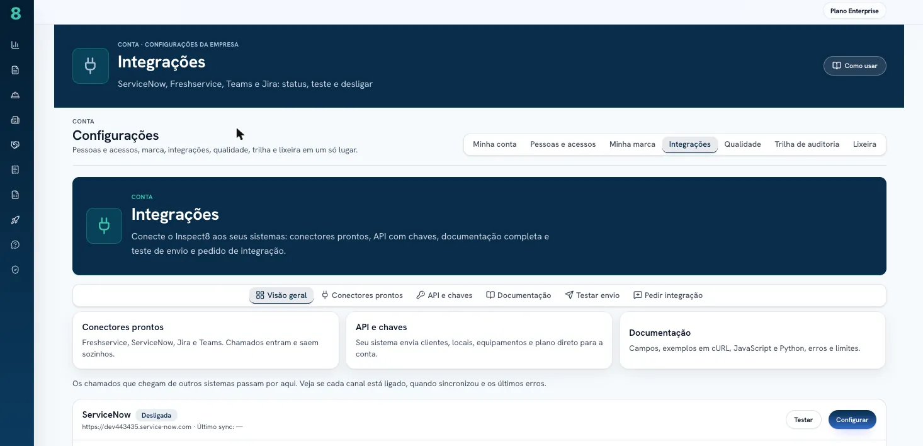Select the Integrações settings tab

click(x=689, y=144)
